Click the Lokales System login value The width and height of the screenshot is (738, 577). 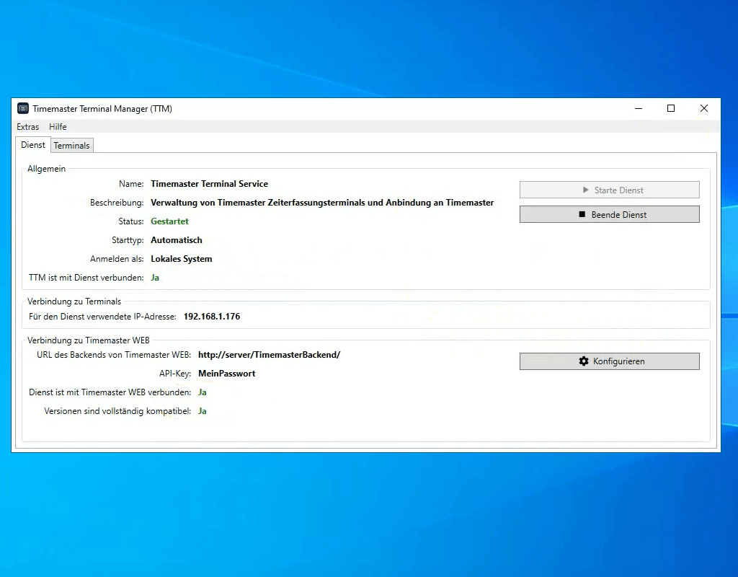pyautogui.click(x=181, y=259)
